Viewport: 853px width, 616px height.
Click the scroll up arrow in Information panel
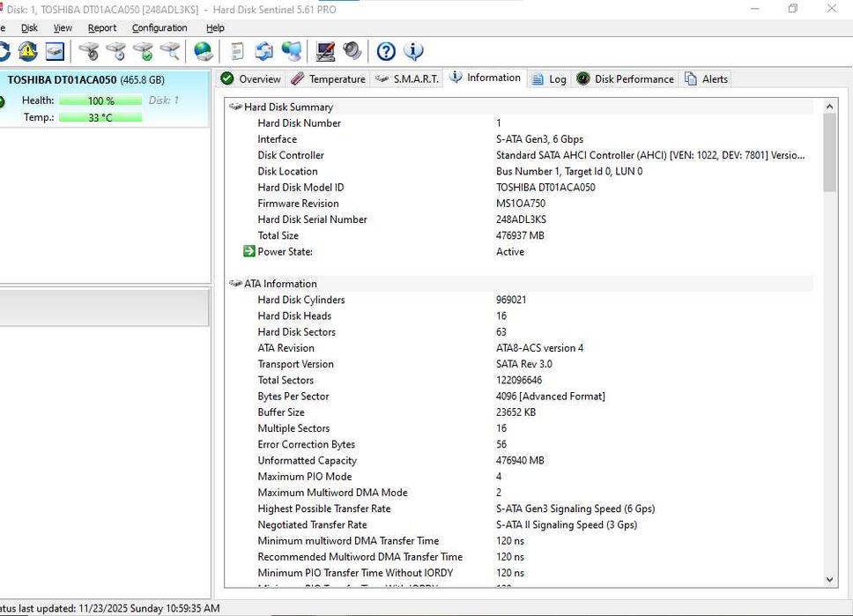[829, 107]
